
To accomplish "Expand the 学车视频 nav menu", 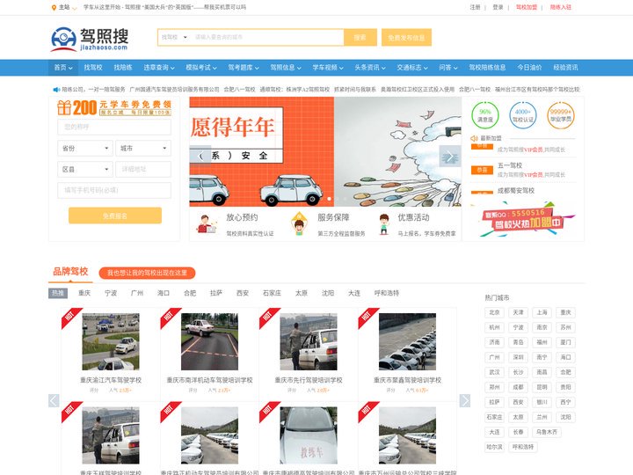I will [328, 68].
